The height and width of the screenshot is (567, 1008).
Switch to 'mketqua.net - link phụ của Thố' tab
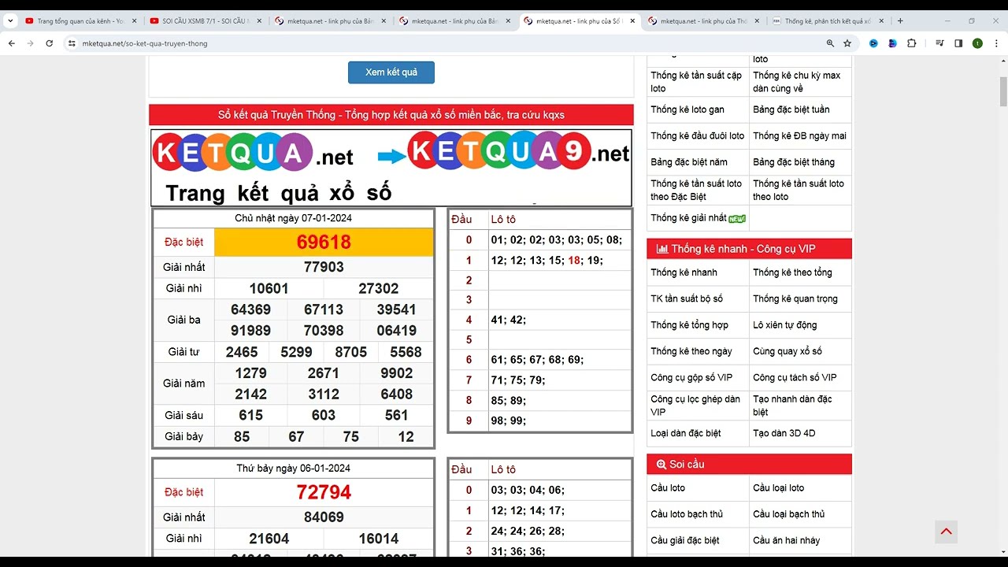pos(702,21)
